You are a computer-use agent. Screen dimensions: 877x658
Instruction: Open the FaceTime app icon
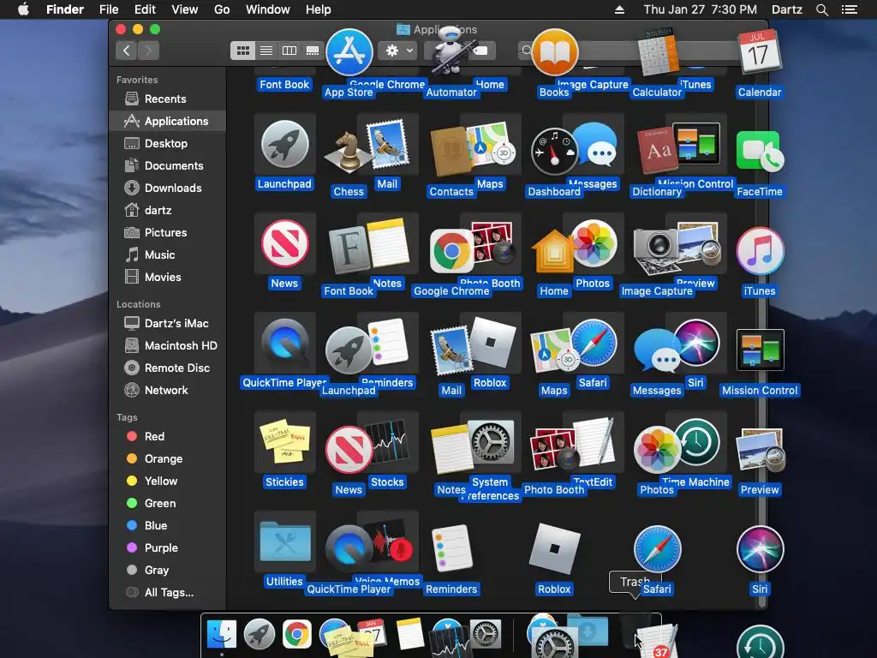coord(760,151)
